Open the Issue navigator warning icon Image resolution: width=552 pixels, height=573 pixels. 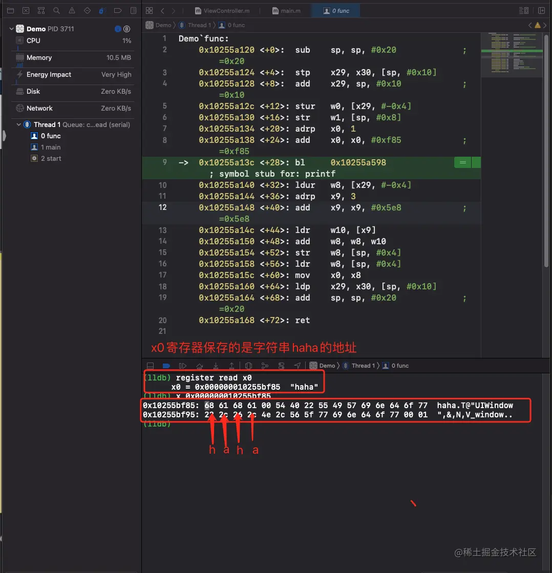(72, 11)
